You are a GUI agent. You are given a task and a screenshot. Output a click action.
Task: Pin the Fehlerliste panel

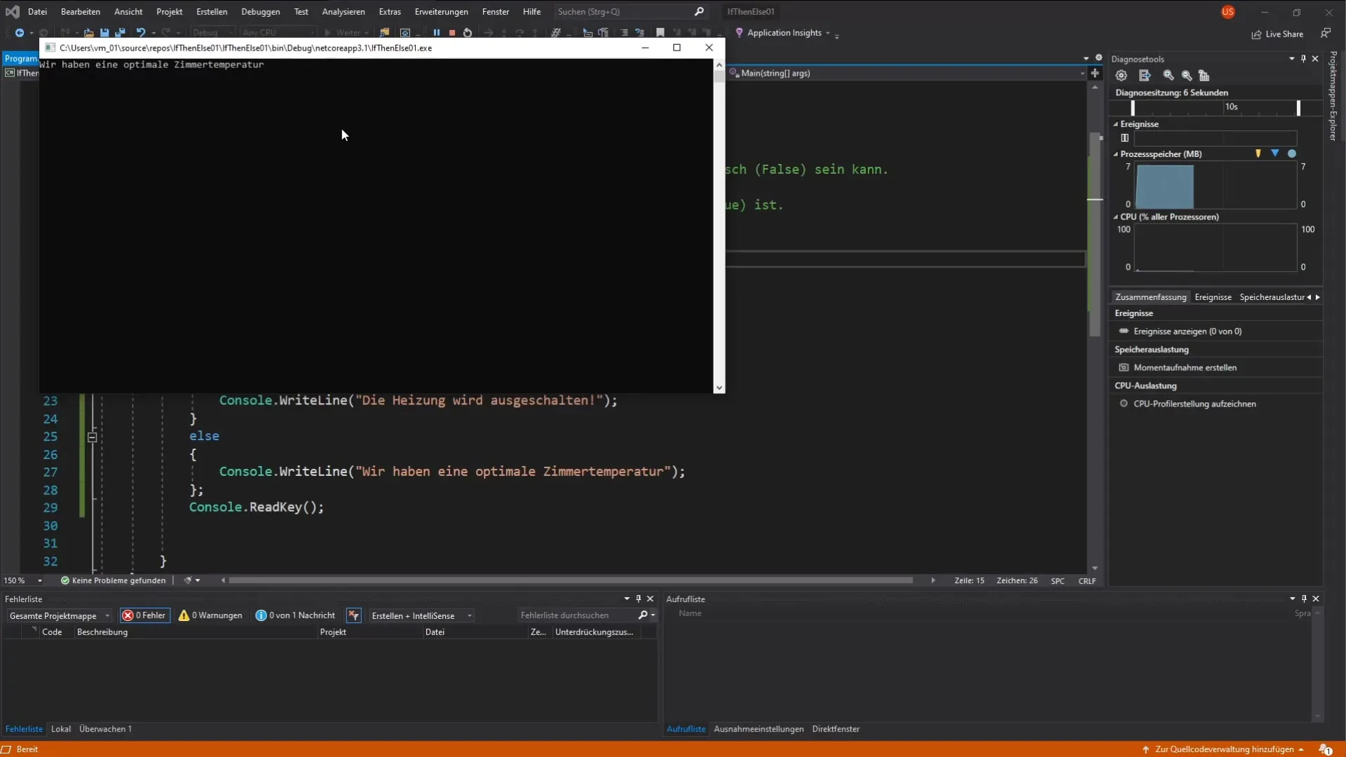click(x=638, y=599)
